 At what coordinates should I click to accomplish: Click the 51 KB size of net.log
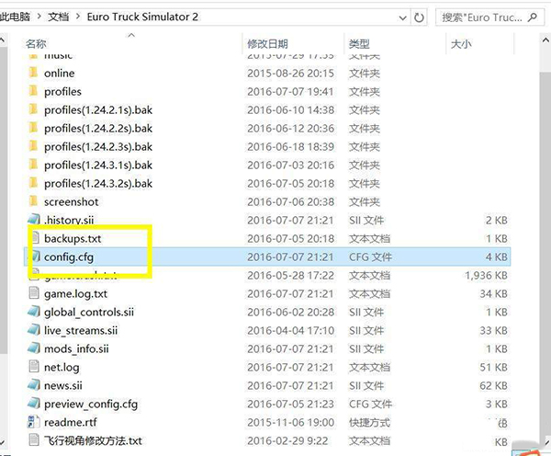[494, 367]
